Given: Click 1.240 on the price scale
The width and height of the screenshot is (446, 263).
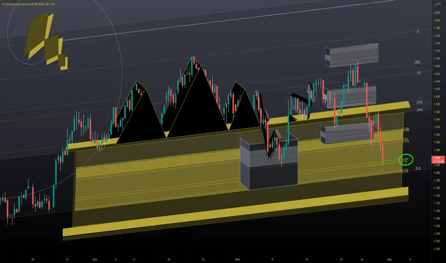Looking at the screenshot, I should (x=436, y=234).
